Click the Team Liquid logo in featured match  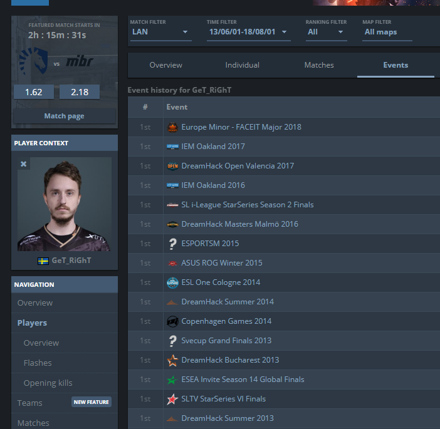click(33, 61)
